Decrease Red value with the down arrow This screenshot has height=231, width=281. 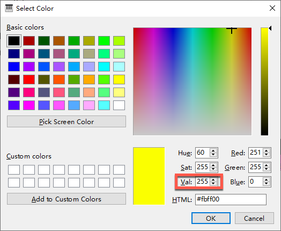267,155
